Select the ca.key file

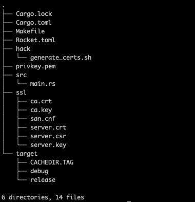pyautogui.click(x=41, y=110)
